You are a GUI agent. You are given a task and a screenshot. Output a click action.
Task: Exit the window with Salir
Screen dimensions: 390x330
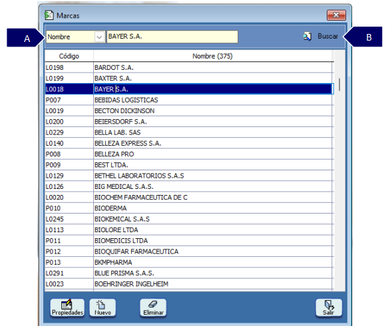coord(329,308)
